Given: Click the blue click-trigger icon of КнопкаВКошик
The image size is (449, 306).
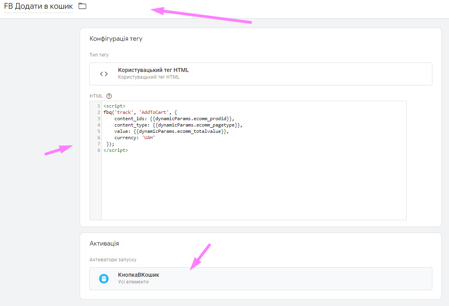Looking at the screenshot, I should pos(103,279).
